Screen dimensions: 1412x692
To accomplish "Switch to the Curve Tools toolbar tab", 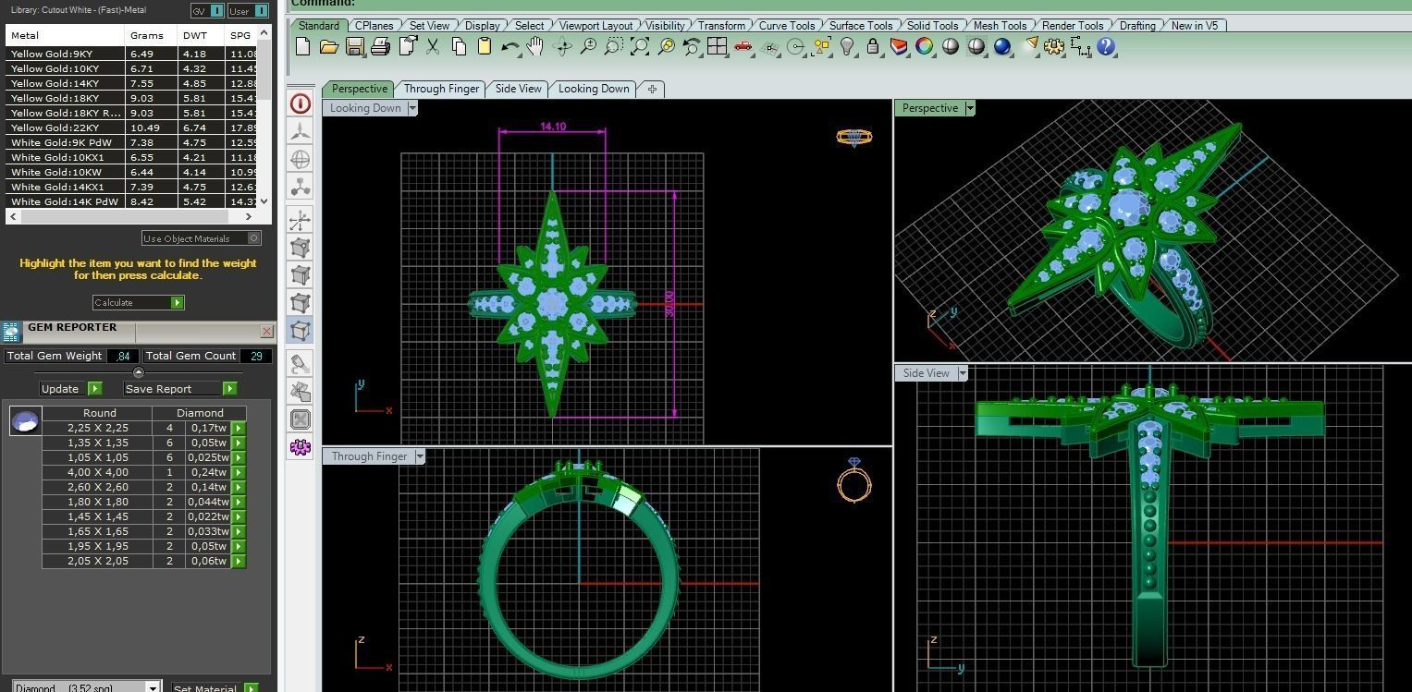I will [x=787, y=26].
